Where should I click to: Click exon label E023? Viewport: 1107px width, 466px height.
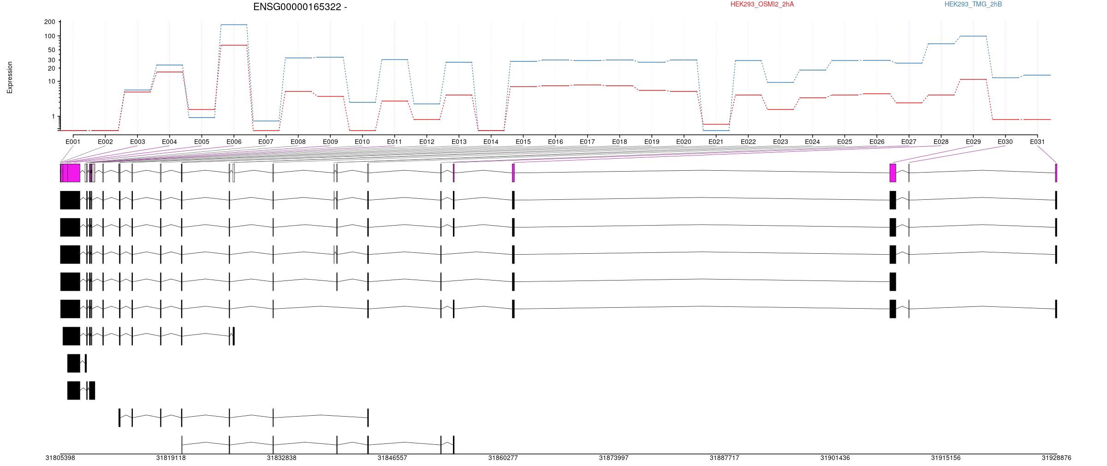pos(780,142)
